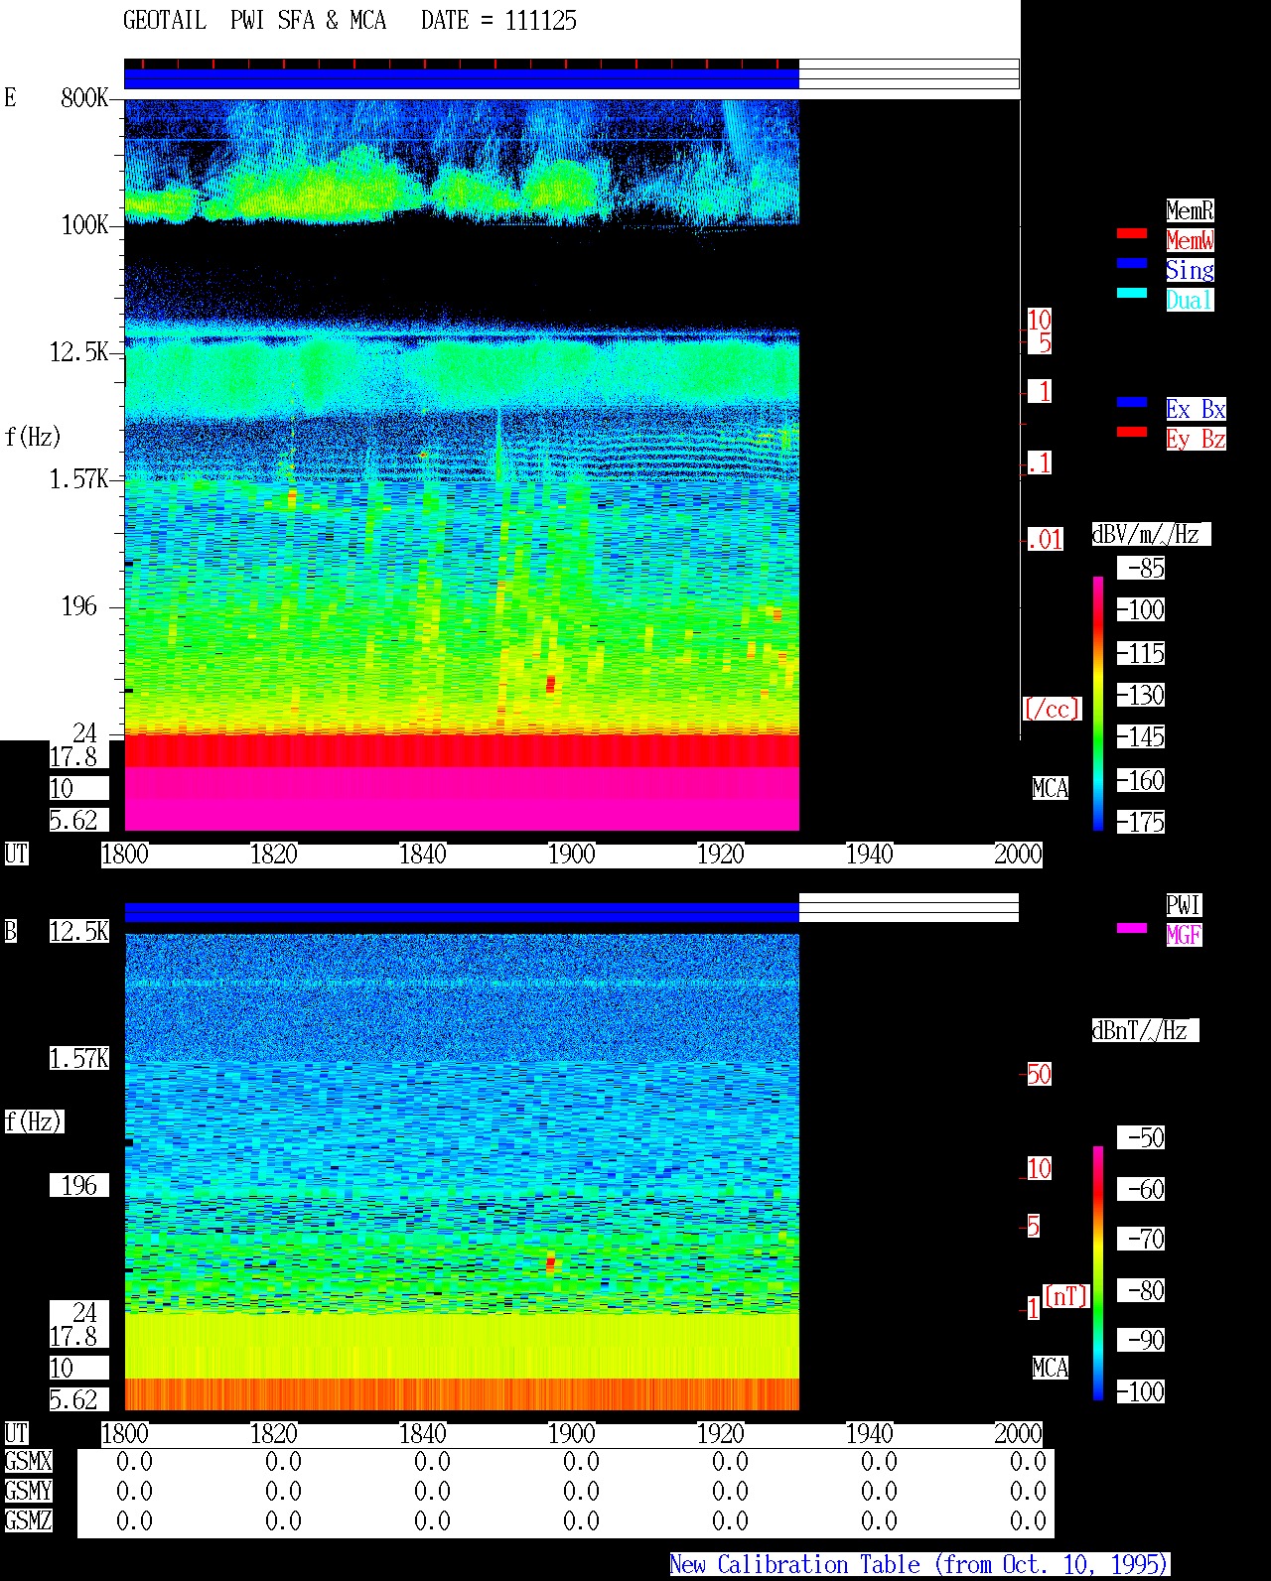
Task: Click the [/cc] density unit label
Action: [1052, 710]
